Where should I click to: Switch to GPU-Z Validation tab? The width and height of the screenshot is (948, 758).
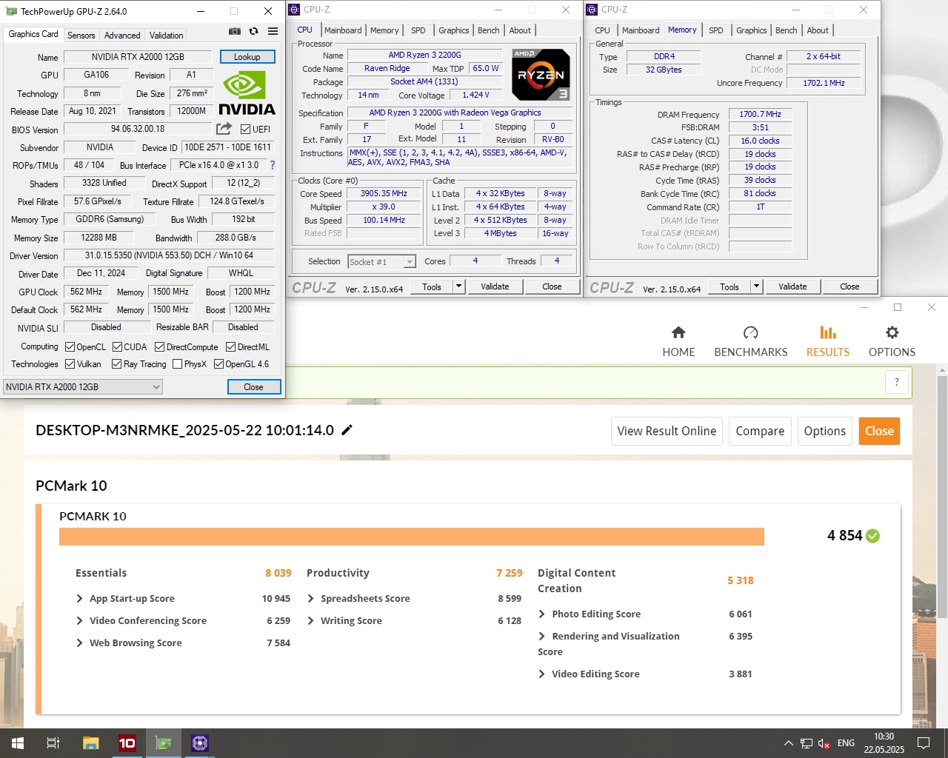coord(166,35)
